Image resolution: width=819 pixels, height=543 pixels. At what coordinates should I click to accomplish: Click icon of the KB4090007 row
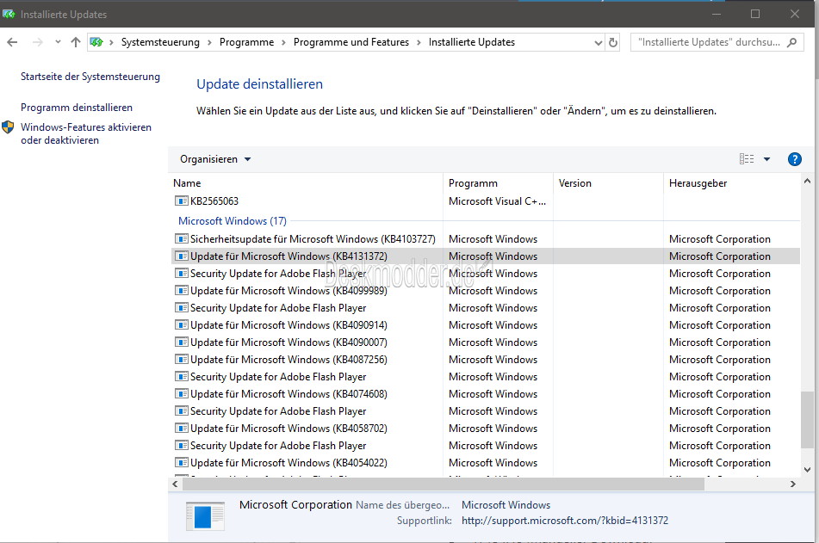(x=181, y=342)
